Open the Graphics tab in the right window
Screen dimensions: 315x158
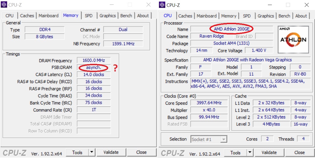pos(266,16)
